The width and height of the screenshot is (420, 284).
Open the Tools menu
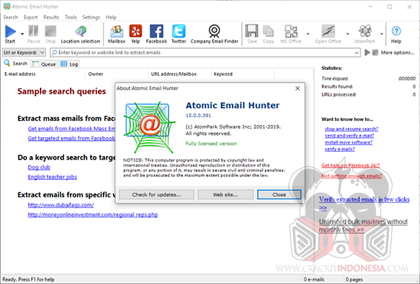pos(71,17)
